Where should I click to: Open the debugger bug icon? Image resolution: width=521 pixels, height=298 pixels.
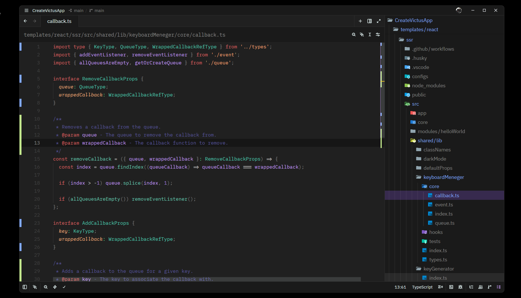tap(460, 287)
